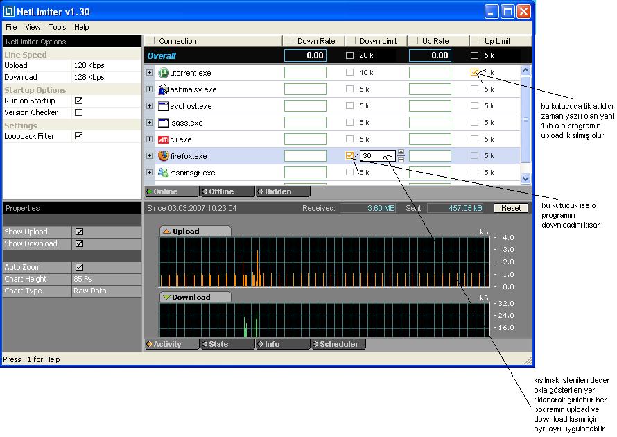Click the lsass.exe window icon
The image size is (617, 437).
click(x=164, y=123)
